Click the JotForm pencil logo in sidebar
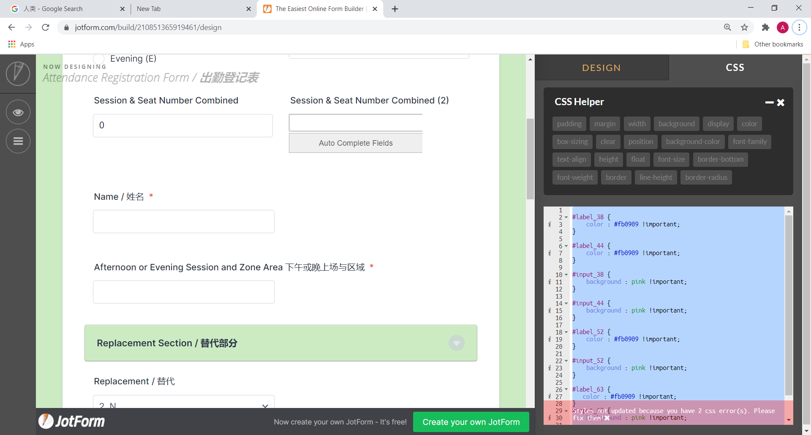 tap(18, 73)
